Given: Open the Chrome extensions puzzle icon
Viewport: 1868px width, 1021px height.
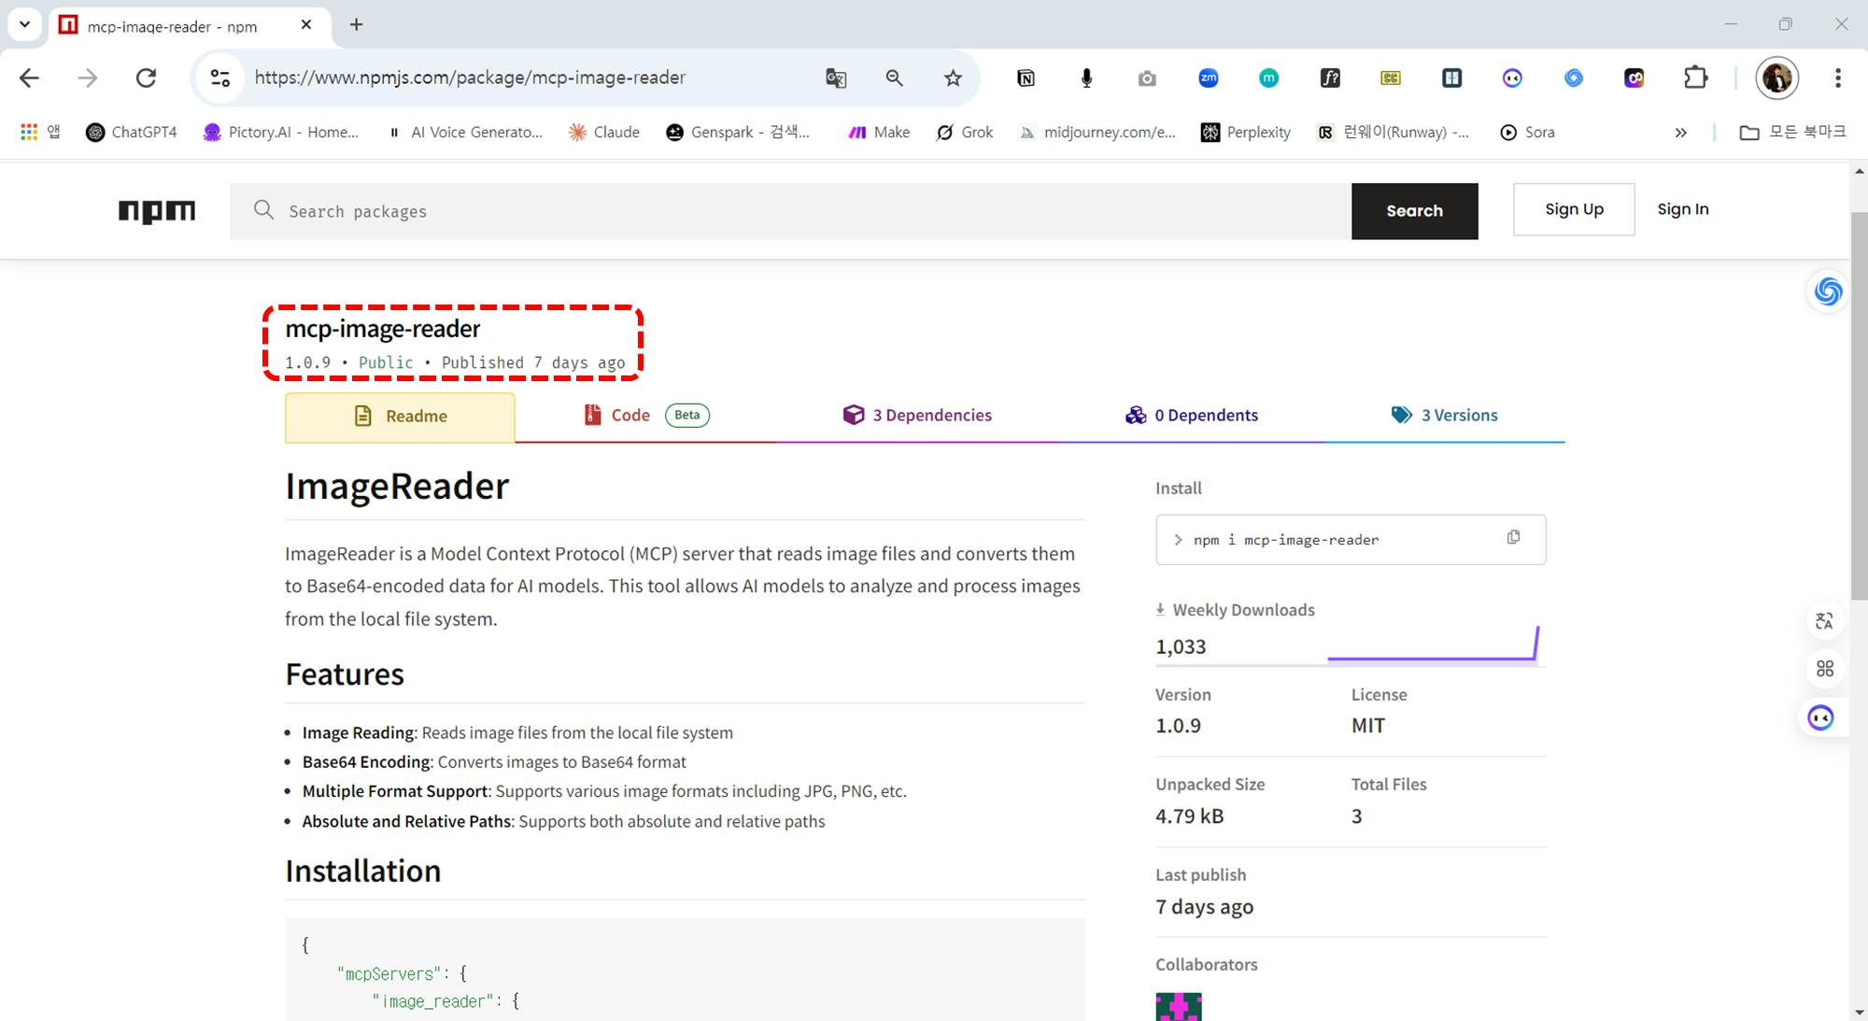Looking at the screenshot, I should coord(1695,78).
